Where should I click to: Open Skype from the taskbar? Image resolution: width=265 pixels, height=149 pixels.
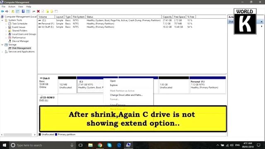pyautogui.click(x=109, y=145)
